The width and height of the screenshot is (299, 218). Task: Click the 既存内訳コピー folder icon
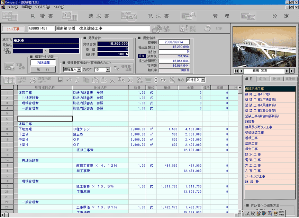pyautogui.click(x=33, y=80)
